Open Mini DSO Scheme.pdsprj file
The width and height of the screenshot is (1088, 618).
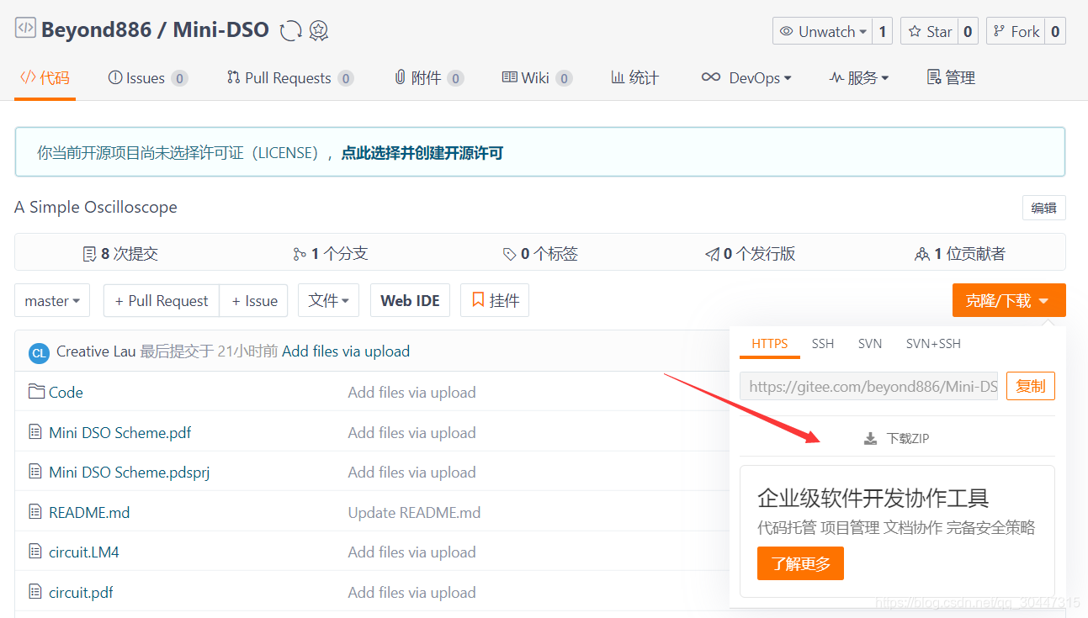point(130,473)
